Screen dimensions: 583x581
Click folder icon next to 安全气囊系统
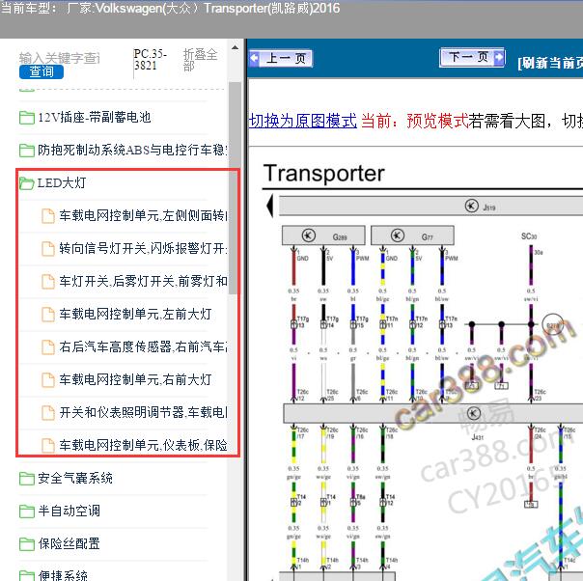click(x=27, y=479)
